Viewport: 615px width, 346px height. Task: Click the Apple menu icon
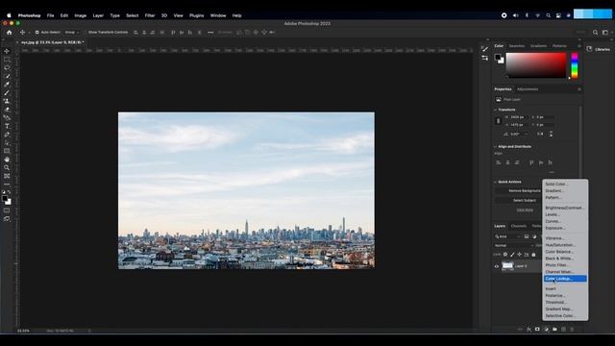(x=9, y=15)
